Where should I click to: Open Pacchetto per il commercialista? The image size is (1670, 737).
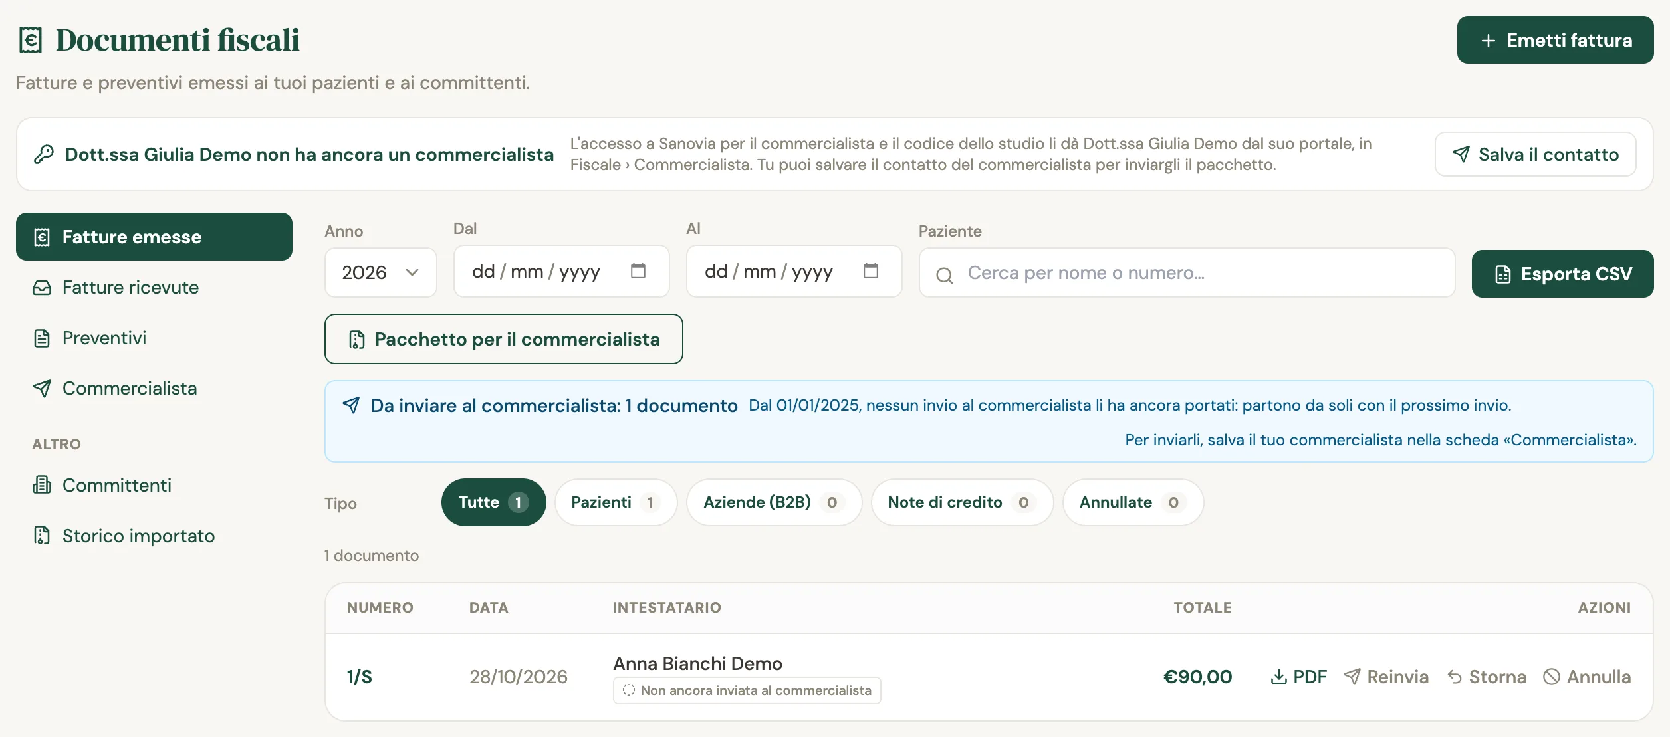[503, 339]
